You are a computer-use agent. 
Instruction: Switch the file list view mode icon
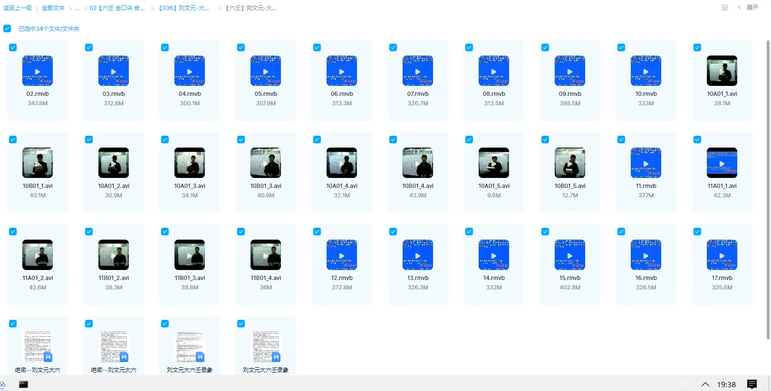(725, 8)
